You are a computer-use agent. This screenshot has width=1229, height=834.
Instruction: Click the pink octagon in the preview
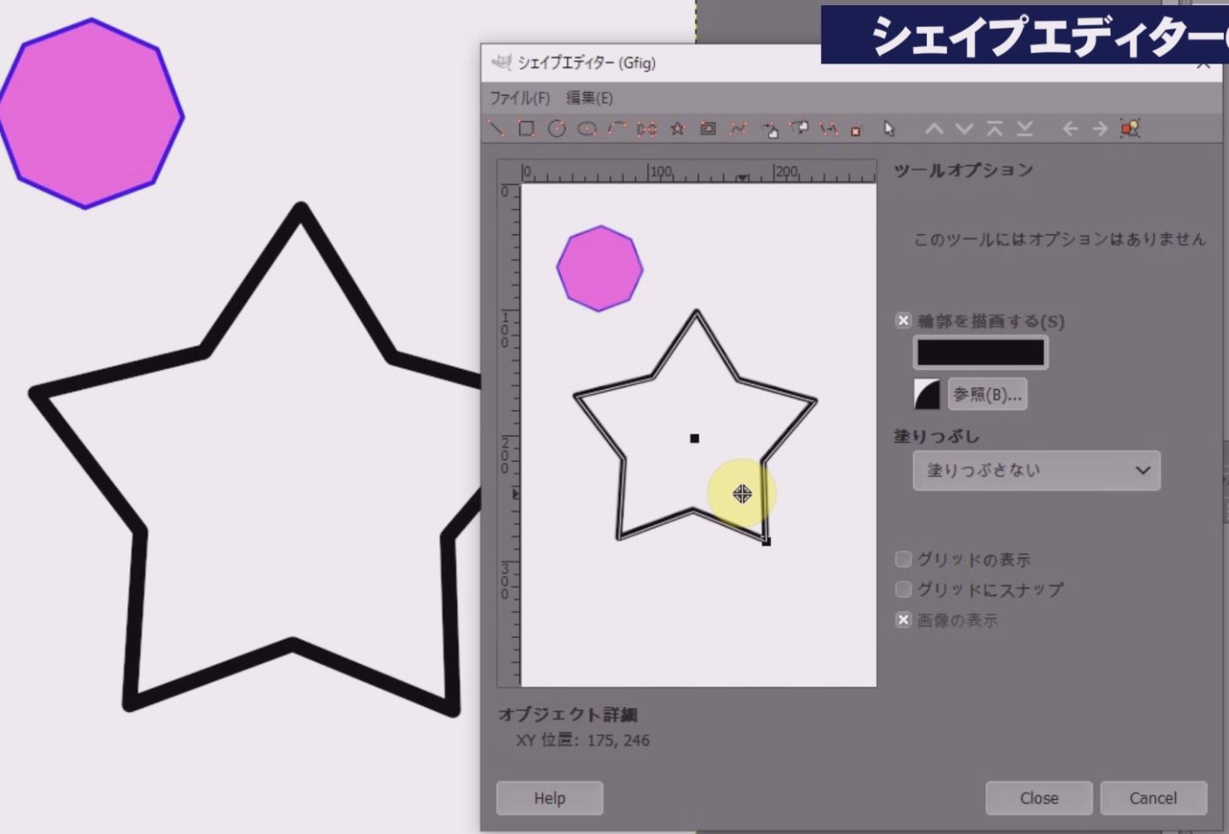point(599,268)
